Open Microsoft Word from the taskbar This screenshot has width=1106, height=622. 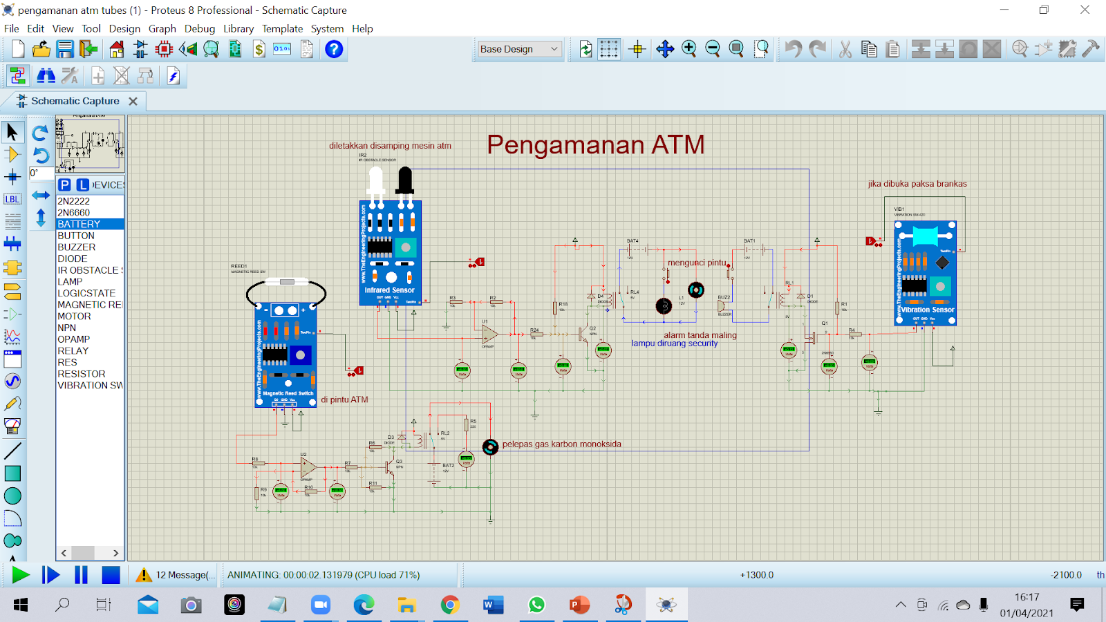493,605
